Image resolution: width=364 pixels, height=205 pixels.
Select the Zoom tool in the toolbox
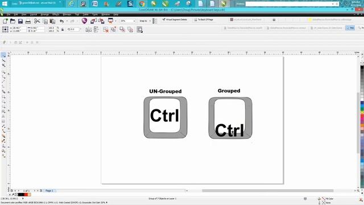(3, 72)
